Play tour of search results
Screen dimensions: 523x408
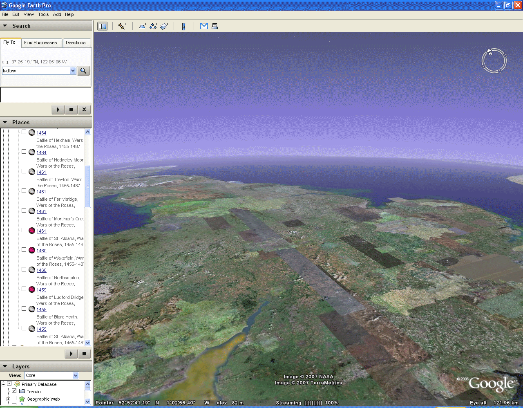tap(58, 110)
